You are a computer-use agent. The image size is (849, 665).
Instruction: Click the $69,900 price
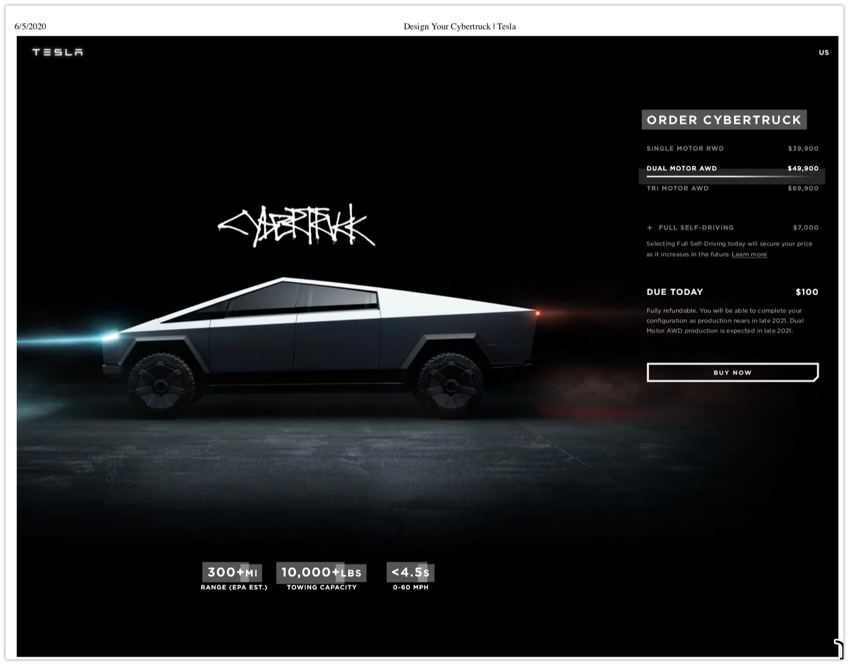(x=803, y=189)
